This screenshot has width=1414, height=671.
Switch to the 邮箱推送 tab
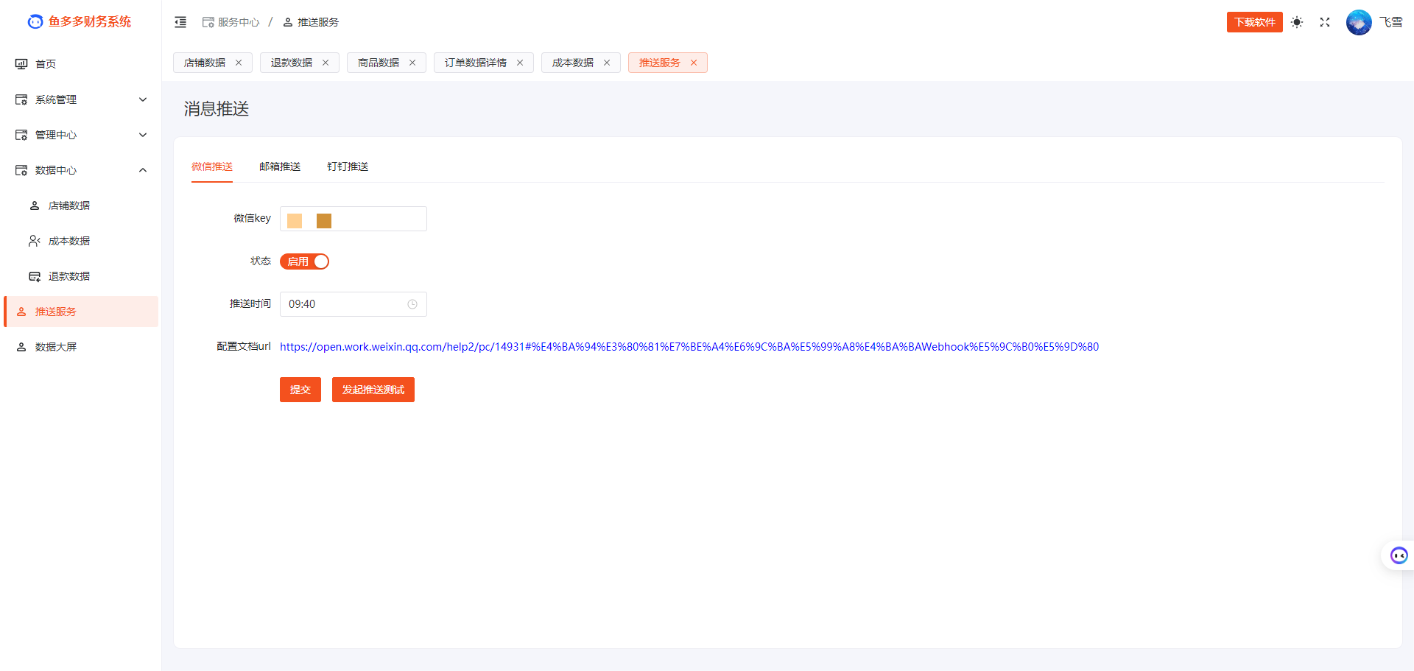pos(280,166)
